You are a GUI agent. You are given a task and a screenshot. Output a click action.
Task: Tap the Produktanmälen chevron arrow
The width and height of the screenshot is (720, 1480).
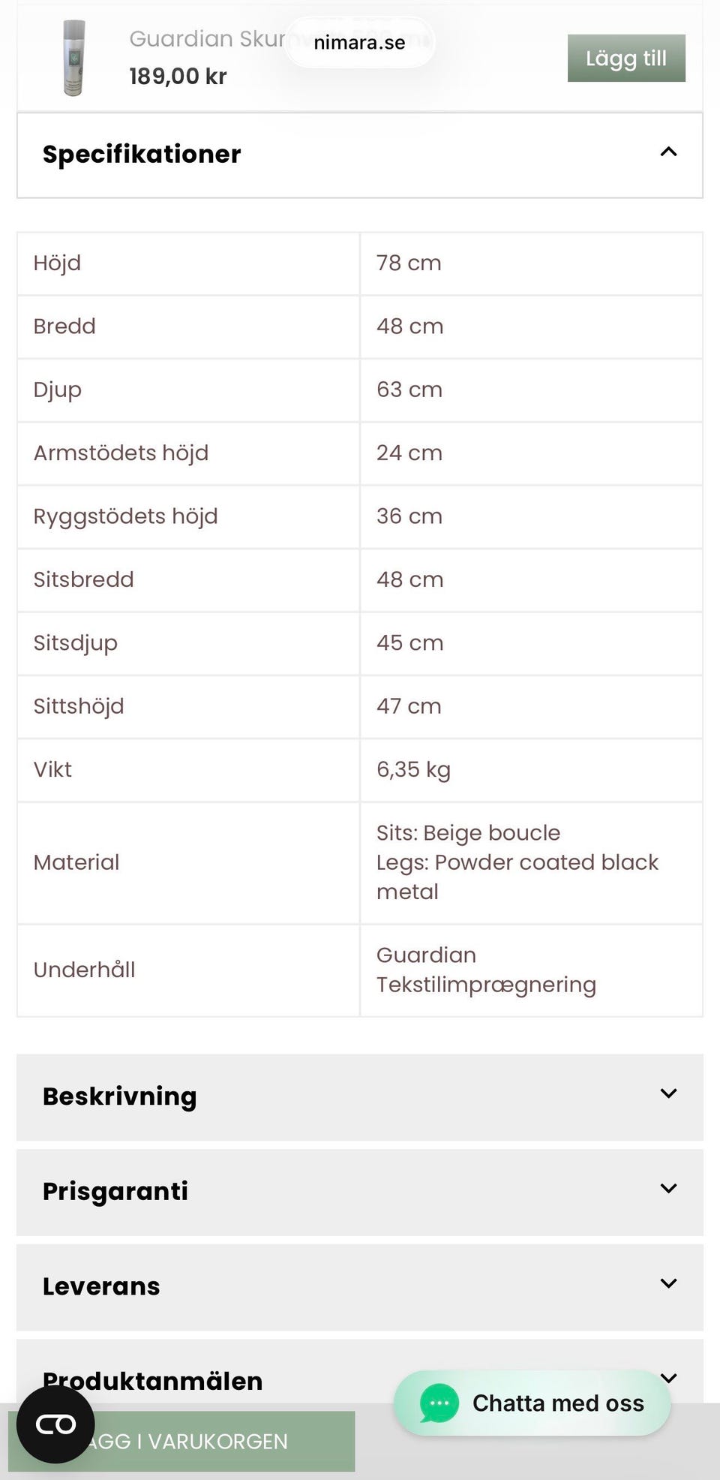pos(669,1378)
